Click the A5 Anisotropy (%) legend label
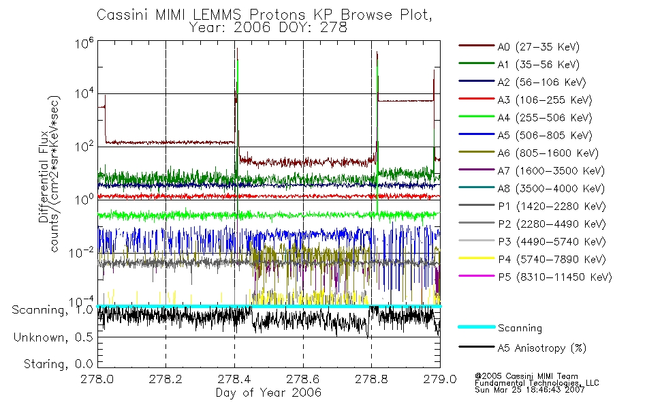Screen dimensions: 647x409 click(x=542, y=348)
